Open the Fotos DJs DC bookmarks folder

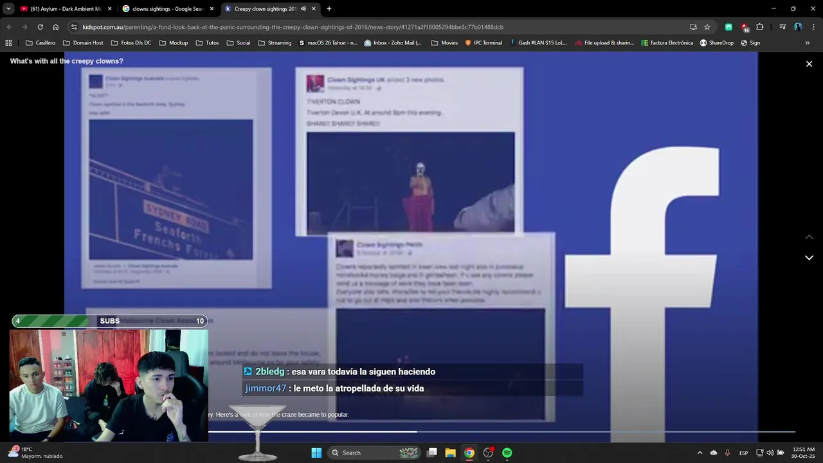[x=131, y=43]
